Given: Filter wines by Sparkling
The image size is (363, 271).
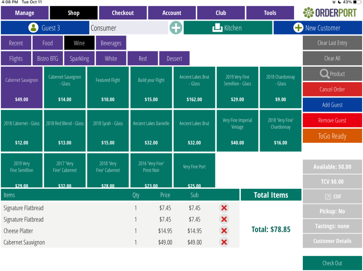Looking at the screenshot, I should coord(79,58).
